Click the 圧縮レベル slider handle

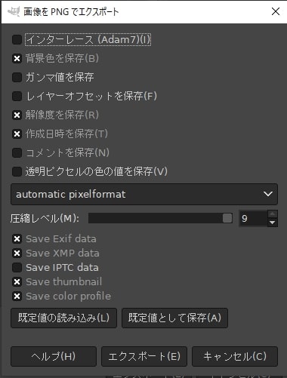click(227, 218)
